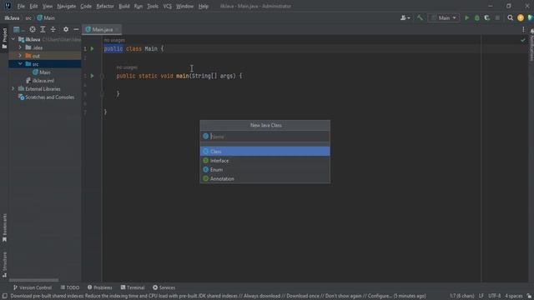Click the green Run button in toolbar
Viewport: 534px width, 300px height.
467,17
